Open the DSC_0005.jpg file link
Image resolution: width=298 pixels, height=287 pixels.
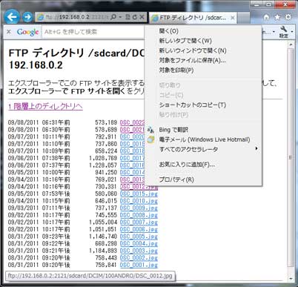(139, 237)
